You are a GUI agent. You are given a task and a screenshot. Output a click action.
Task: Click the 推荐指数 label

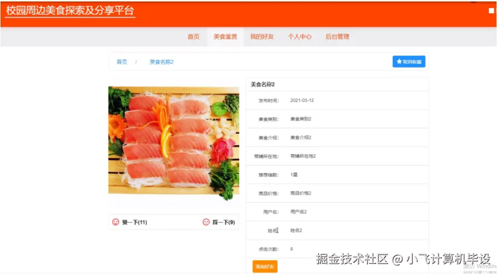(x=269, y=175)
